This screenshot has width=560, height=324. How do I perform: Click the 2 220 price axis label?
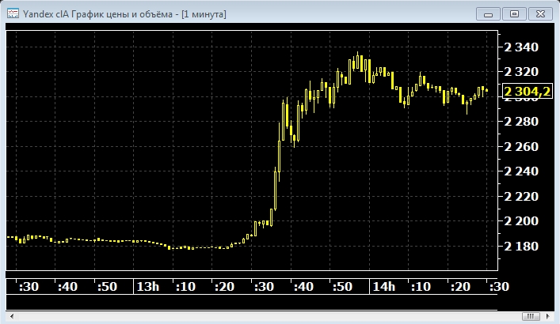point(520,196)
